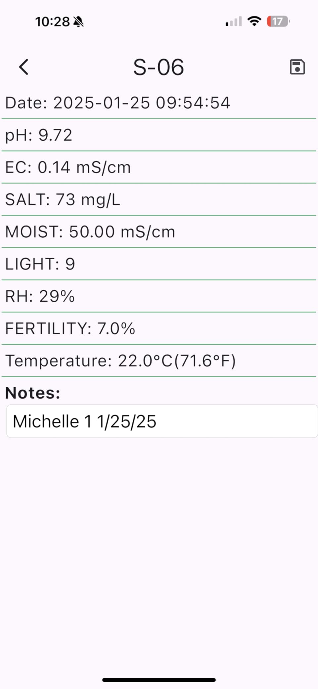
Task: Select the LIGHT: 9 row
Action: 159,264
